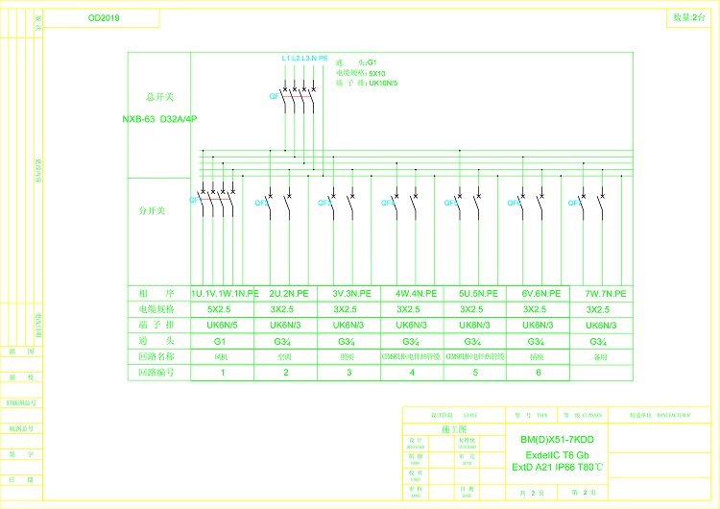Select the UK6N/5 terminal cell in the table
Screen dimensions: 720x509
tap(222, 326)
